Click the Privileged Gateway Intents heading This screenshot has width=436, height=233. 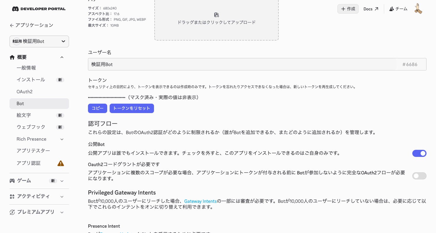click(x=122, y=193)
